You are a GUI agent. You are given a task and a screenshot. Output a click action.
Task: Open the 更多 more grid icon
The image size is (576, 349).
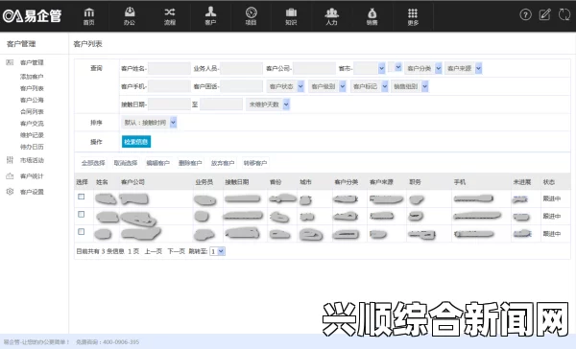tap(413, 16)
